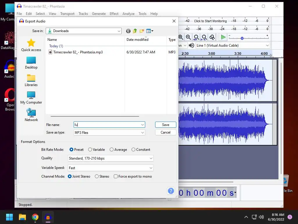Click Fit Project to Width zoom
This screenshot has width=298, height=224.
tap(204, 37)
